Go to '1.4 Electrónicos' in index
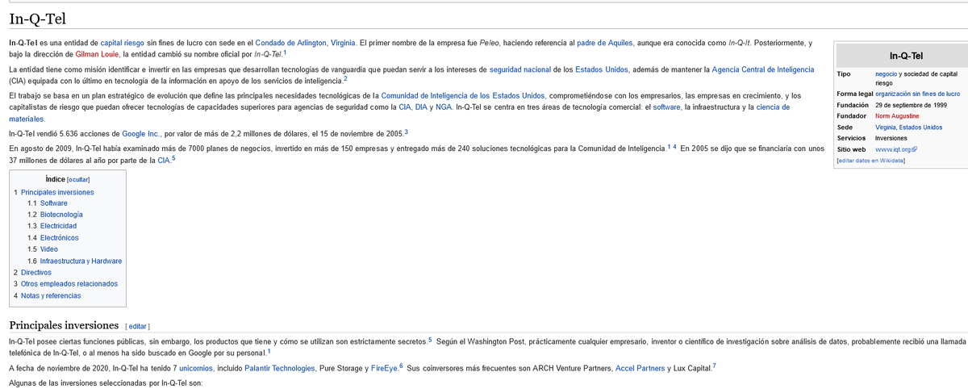The width and height of the screenshot is (968, 389). pyautogui.click(x=53, y=238)
